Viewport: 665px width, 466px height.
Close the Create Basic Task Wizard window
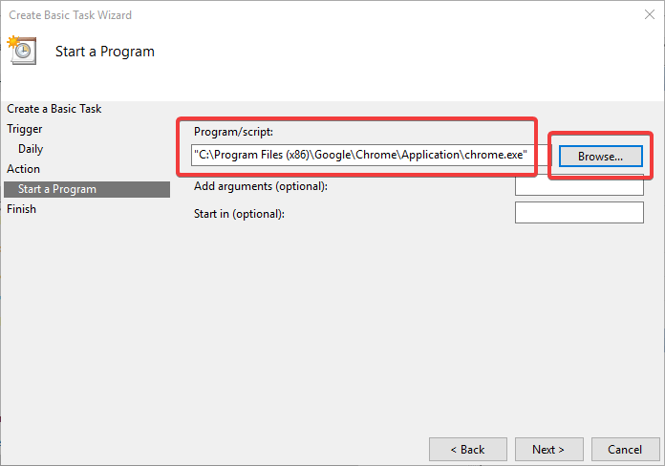(x=650, y=15)
